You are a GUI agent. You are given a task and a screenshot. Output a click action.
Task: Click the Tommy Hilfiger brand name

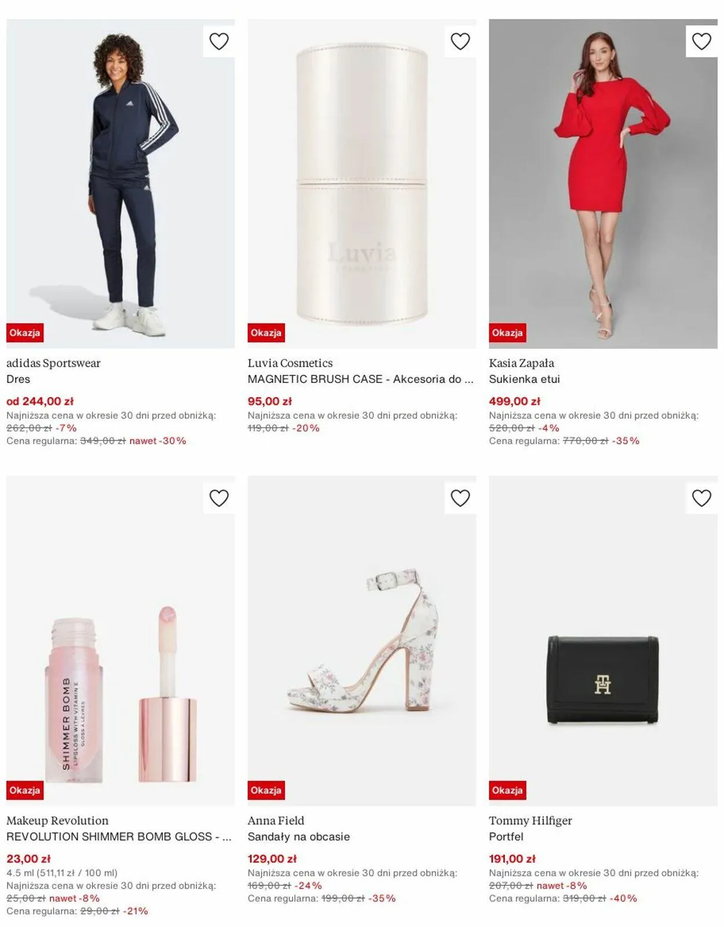[530, 820]
